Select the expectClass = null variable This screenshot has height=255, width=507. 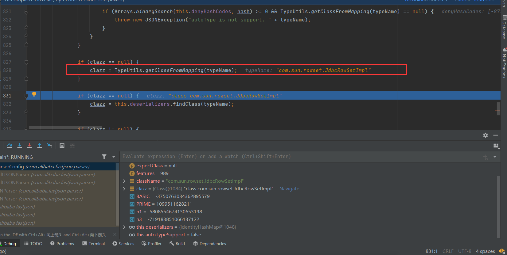308,166
